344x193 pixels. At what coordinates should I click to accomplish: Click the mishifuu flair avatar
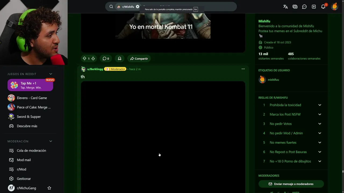262,80
